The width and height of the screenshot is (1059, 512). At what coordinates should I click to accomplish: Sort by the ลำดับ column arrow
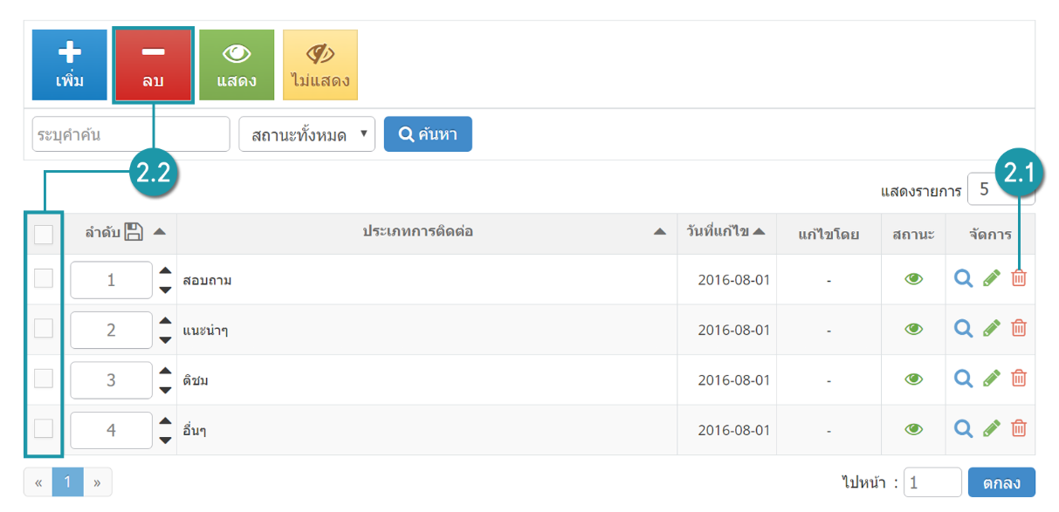tap(159, 232)
